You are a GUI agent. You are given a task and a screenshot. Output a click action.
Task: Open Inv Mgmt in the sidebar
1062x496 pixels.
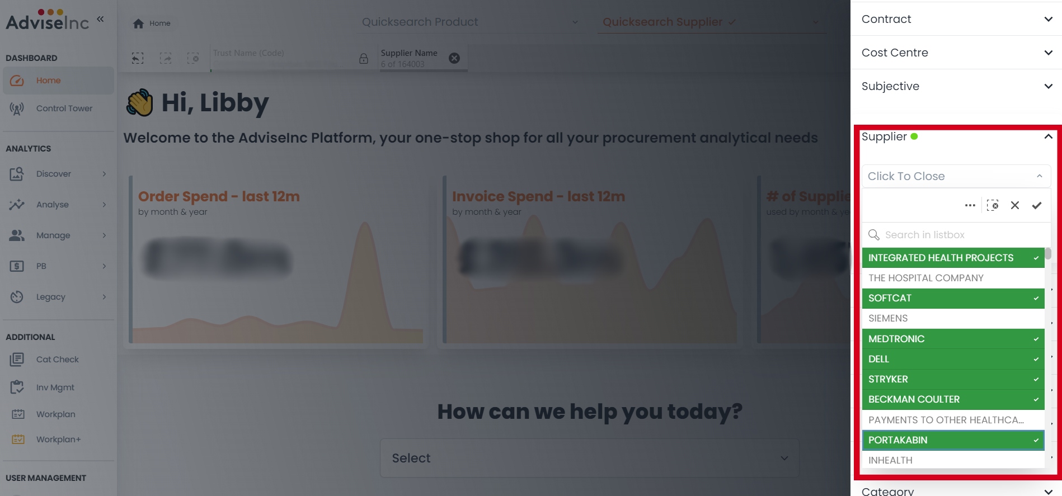tap(58, 387)
